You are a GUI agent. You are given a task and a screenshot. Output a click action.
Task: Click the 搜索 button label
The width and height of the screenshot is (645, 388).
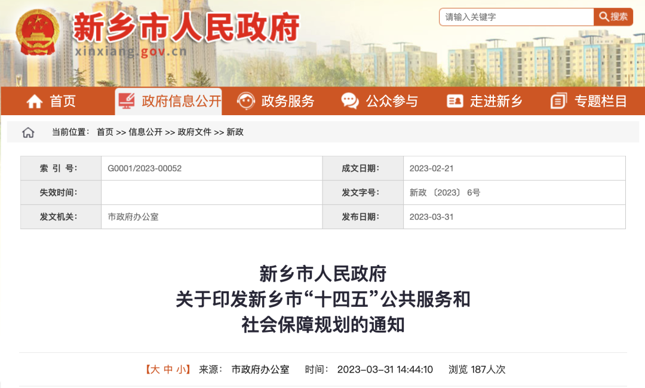tap(619, 17)
